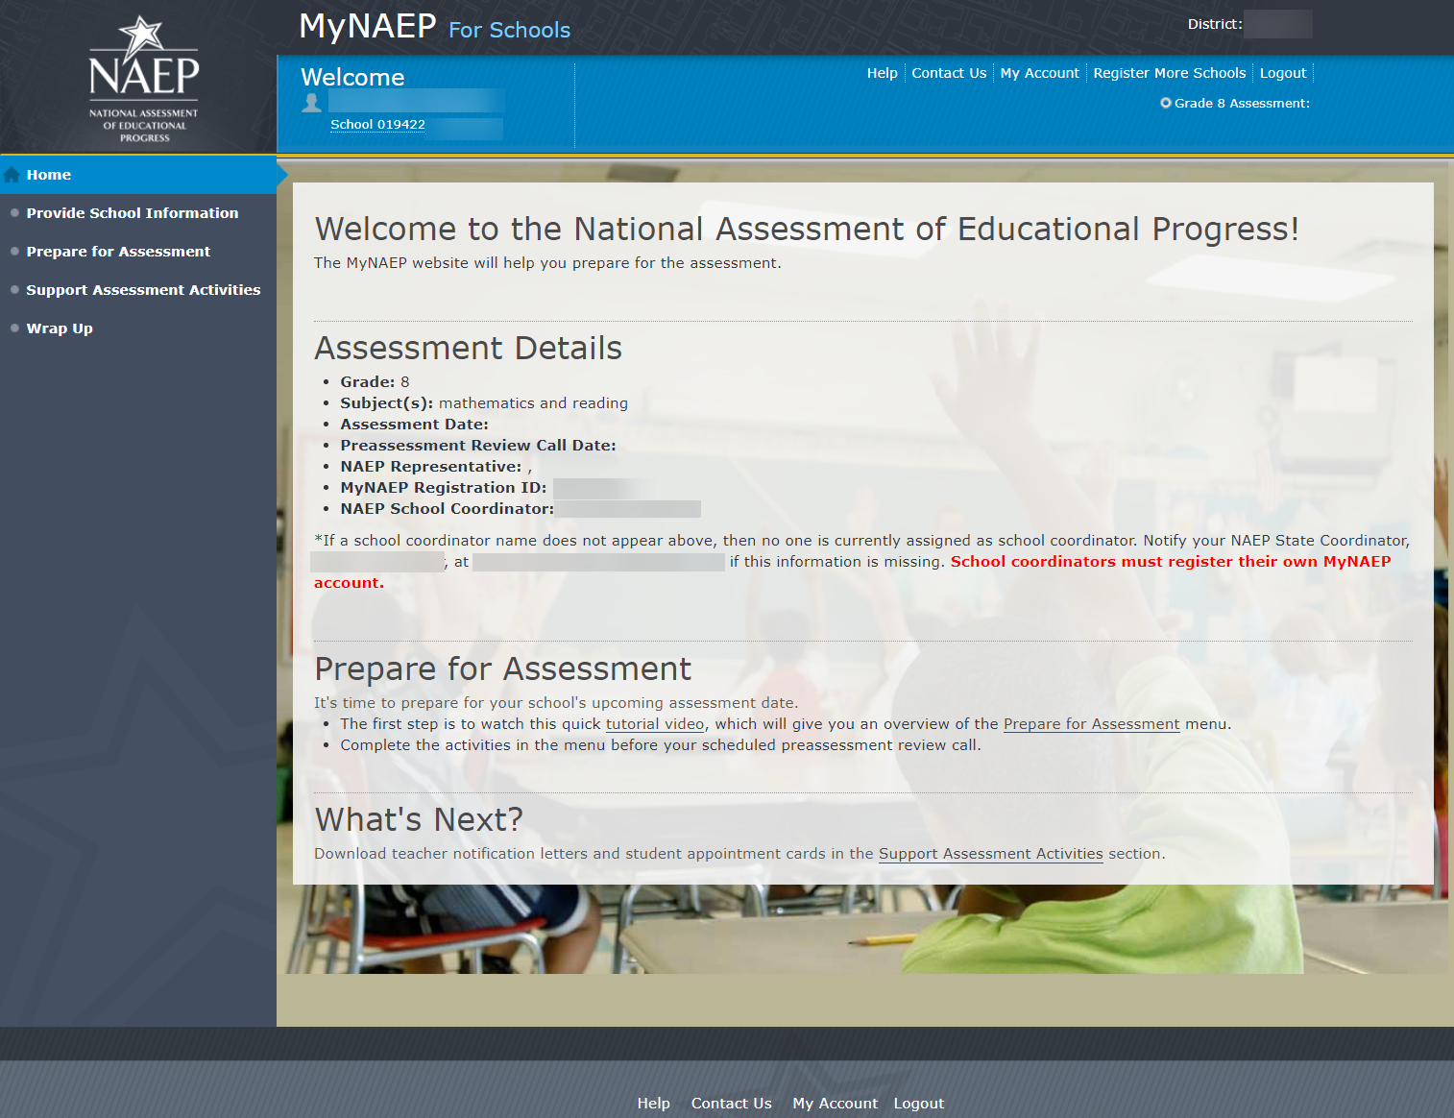Click Register More Schools link
1454x1118 pixels.
1170,73
